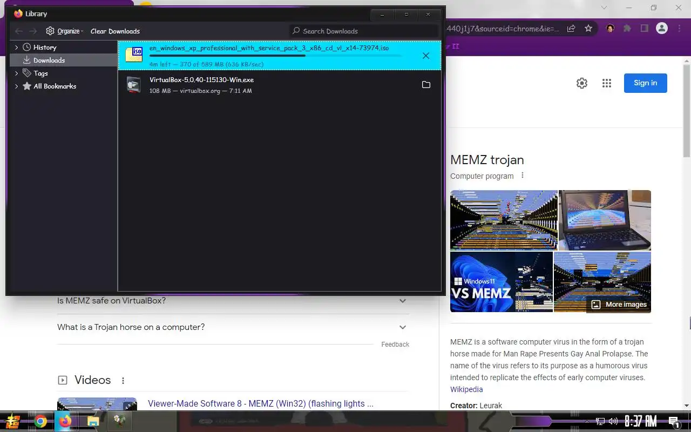Share this page in Chrome address bar

(x=571, y=28)
